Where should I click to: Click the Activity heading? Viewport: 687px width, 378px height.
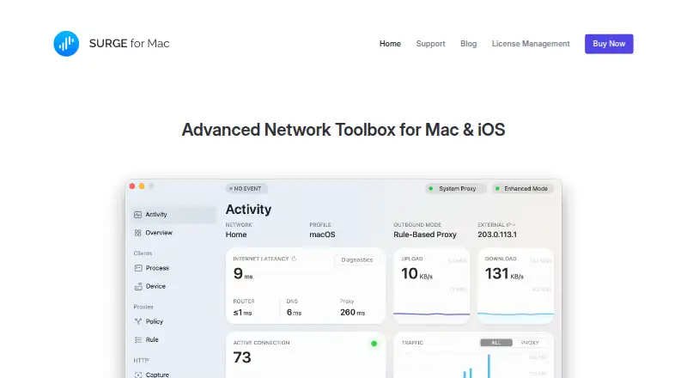248,209
